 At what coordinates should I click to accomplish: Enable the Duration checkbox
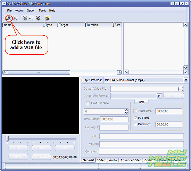(x=135, y=125)
